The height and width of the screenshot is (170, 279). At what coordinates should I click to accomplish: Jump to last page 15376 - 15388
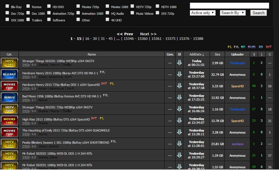(x=191, y=39)
